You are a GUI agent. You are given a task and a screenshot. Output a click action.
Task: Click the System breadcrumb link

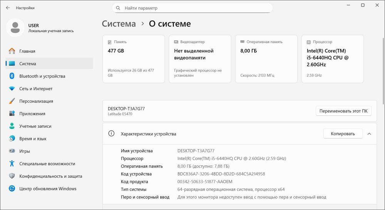click(119, 24)
